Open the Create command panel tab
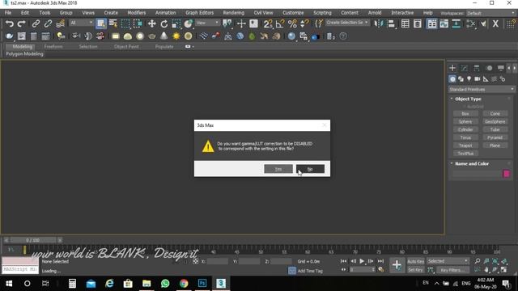 point(452,68)
